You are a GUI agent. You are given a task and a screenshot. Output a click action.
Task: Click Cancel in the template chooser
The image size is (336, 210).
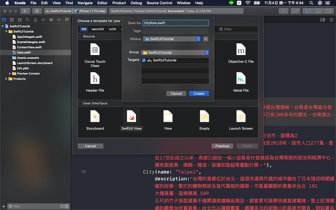[90, 146]
